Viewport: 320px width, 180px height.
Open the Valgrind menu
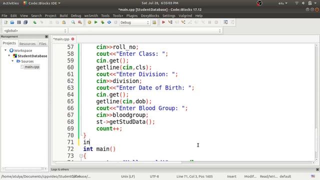pos(185,15)
